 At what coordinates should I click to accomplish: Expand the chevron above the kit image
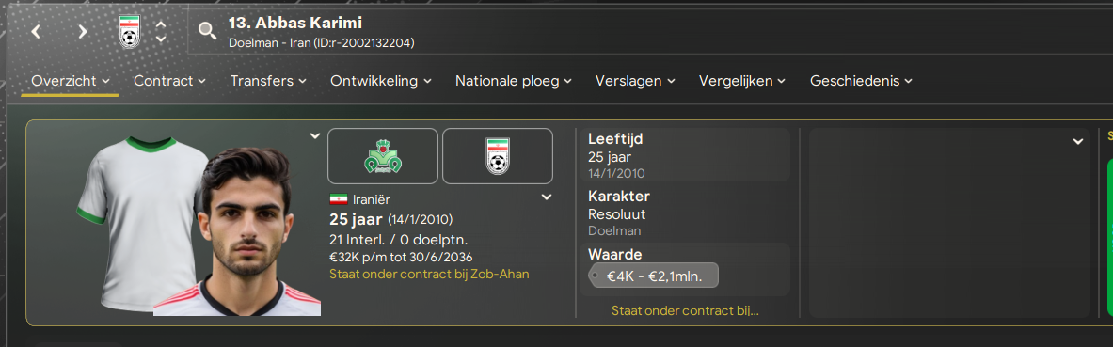pos(315,136)
